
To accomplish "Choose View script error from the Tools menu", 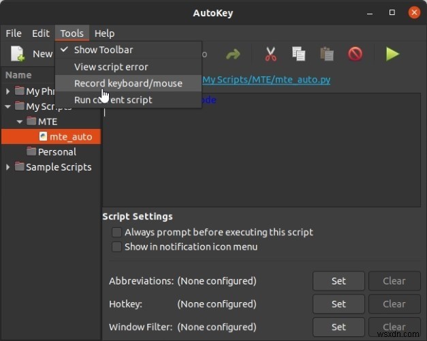I will tap(128, 67).
